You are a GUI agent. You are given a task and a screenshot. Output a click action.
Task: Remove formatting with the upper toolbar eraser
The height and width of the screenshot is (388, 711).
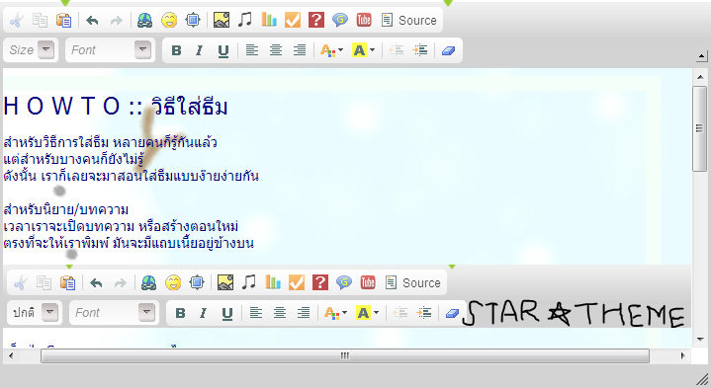click(x=448, y=50)
